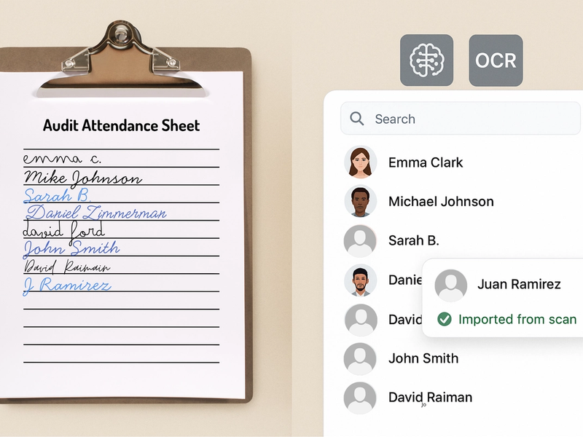Screen dimensions: 583x437
Task: Open the OCR scanning tool
Action: coord(495,60)
